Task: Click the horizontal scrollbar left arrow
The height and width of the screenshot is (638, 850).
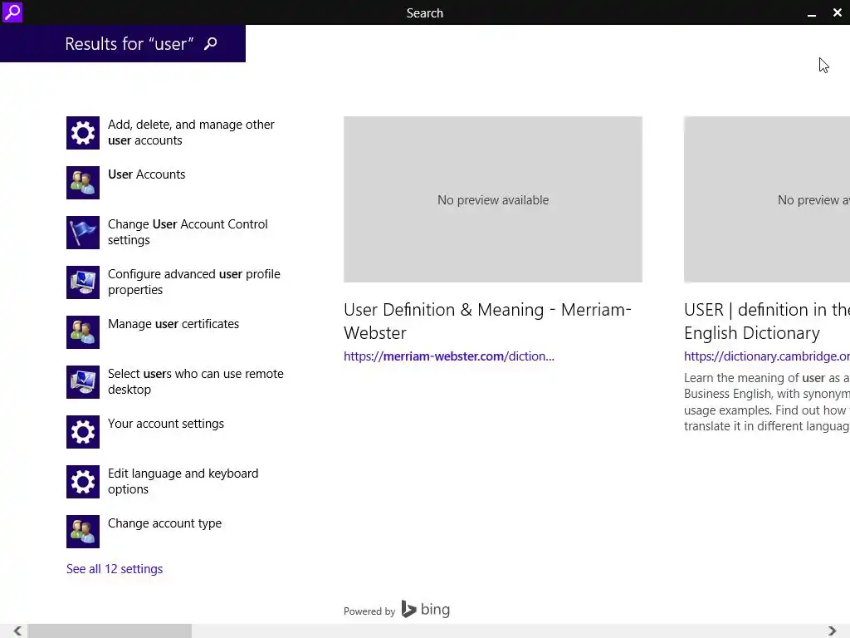Action: tap(17, 631)
